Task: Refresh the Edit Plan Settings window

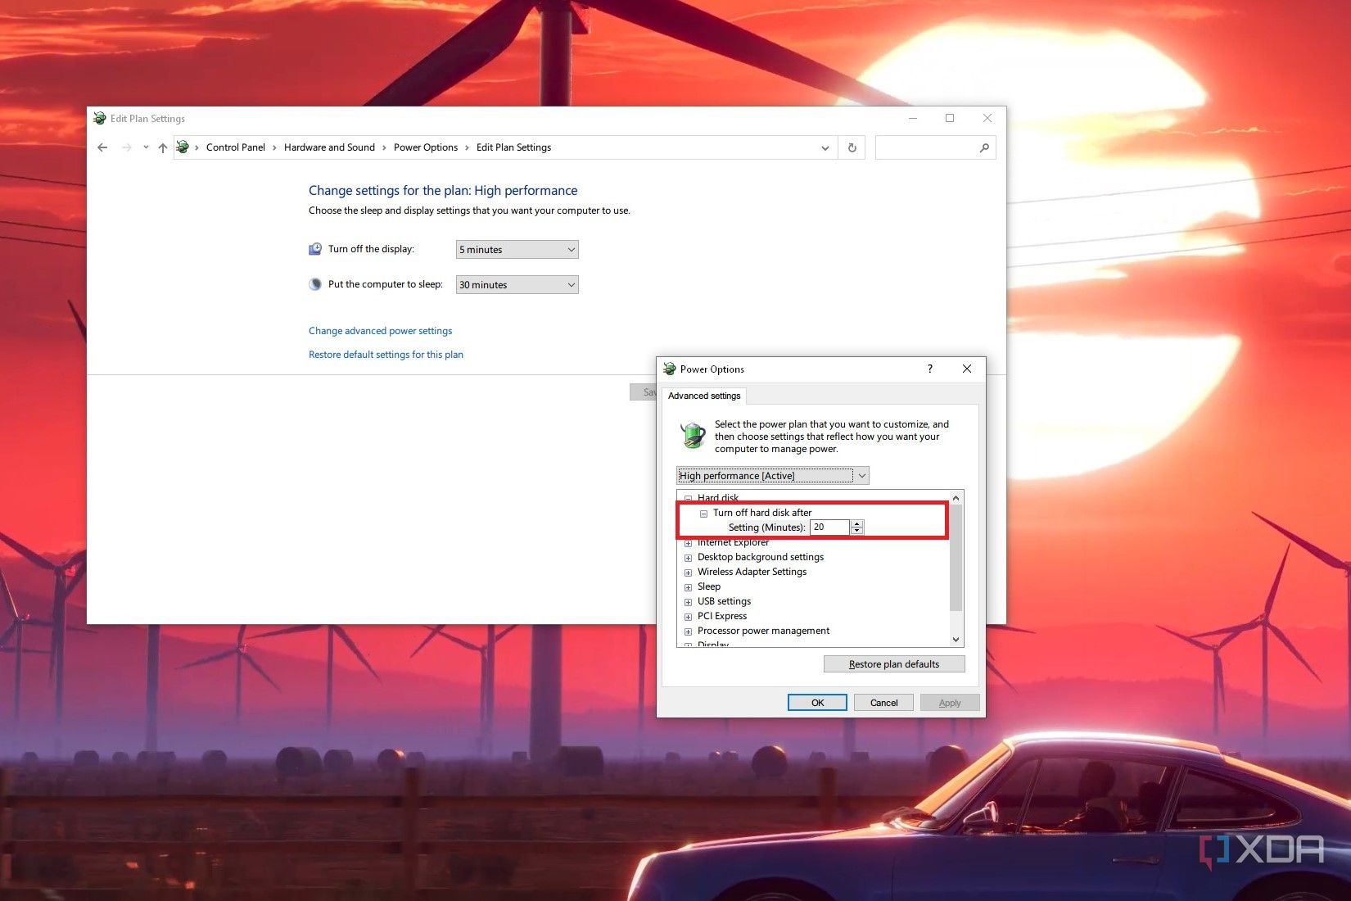Action: coord(852,147)
